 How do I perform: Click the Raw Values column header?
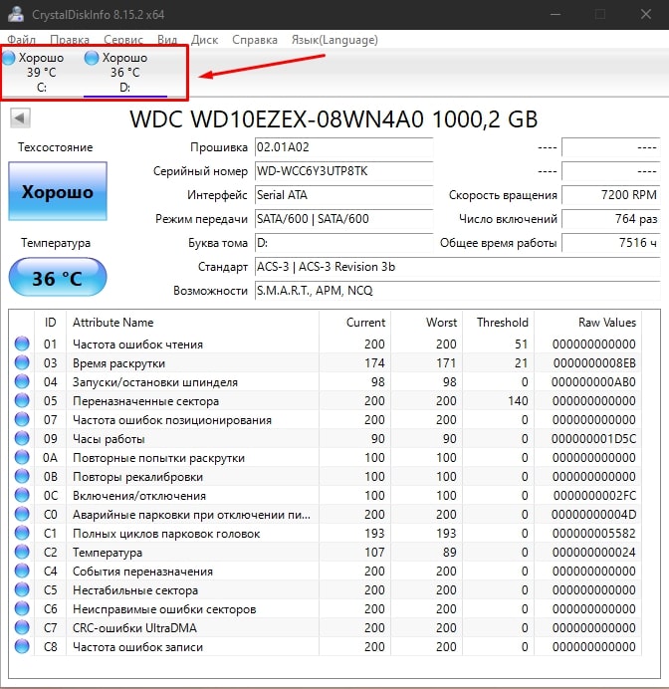[x=587, y=322]
